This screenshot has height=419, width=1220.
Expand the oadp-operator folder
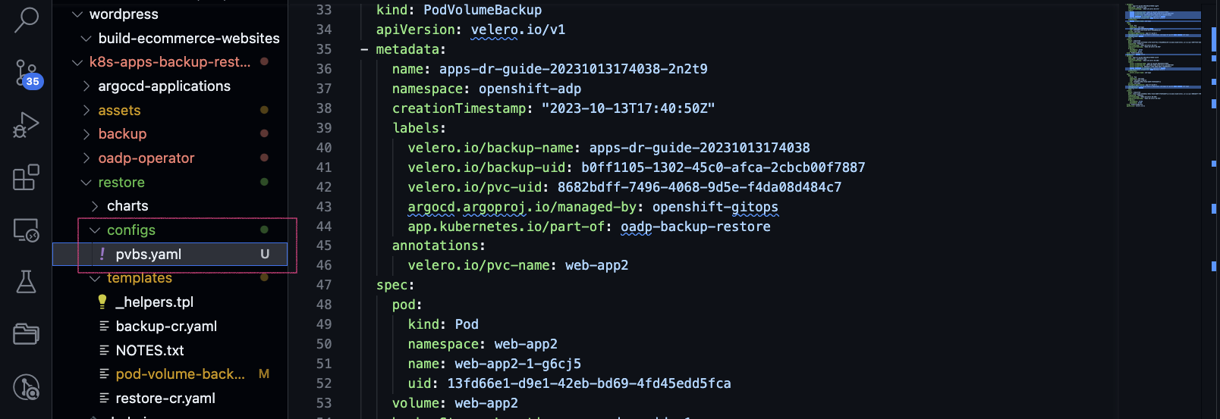[146, 158]
